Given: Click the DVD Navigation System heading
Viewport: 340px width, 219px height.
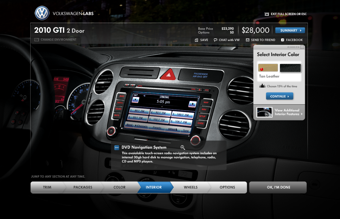Looking at the screenshot, I should tap(144, 147).
